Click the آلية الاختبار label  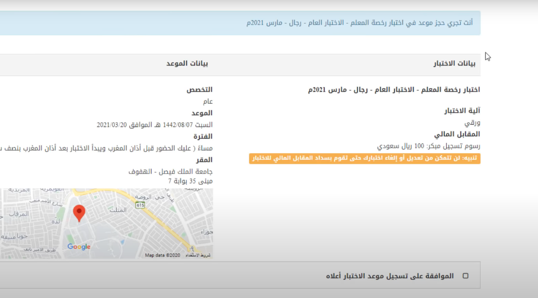click(x=462, y=111)
